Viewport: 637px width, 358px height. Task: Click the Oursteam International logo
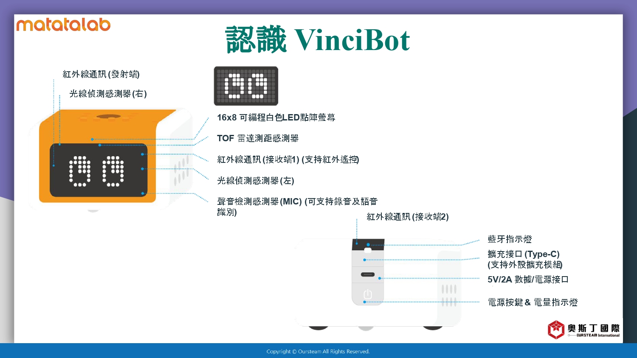tap(583, 330)
